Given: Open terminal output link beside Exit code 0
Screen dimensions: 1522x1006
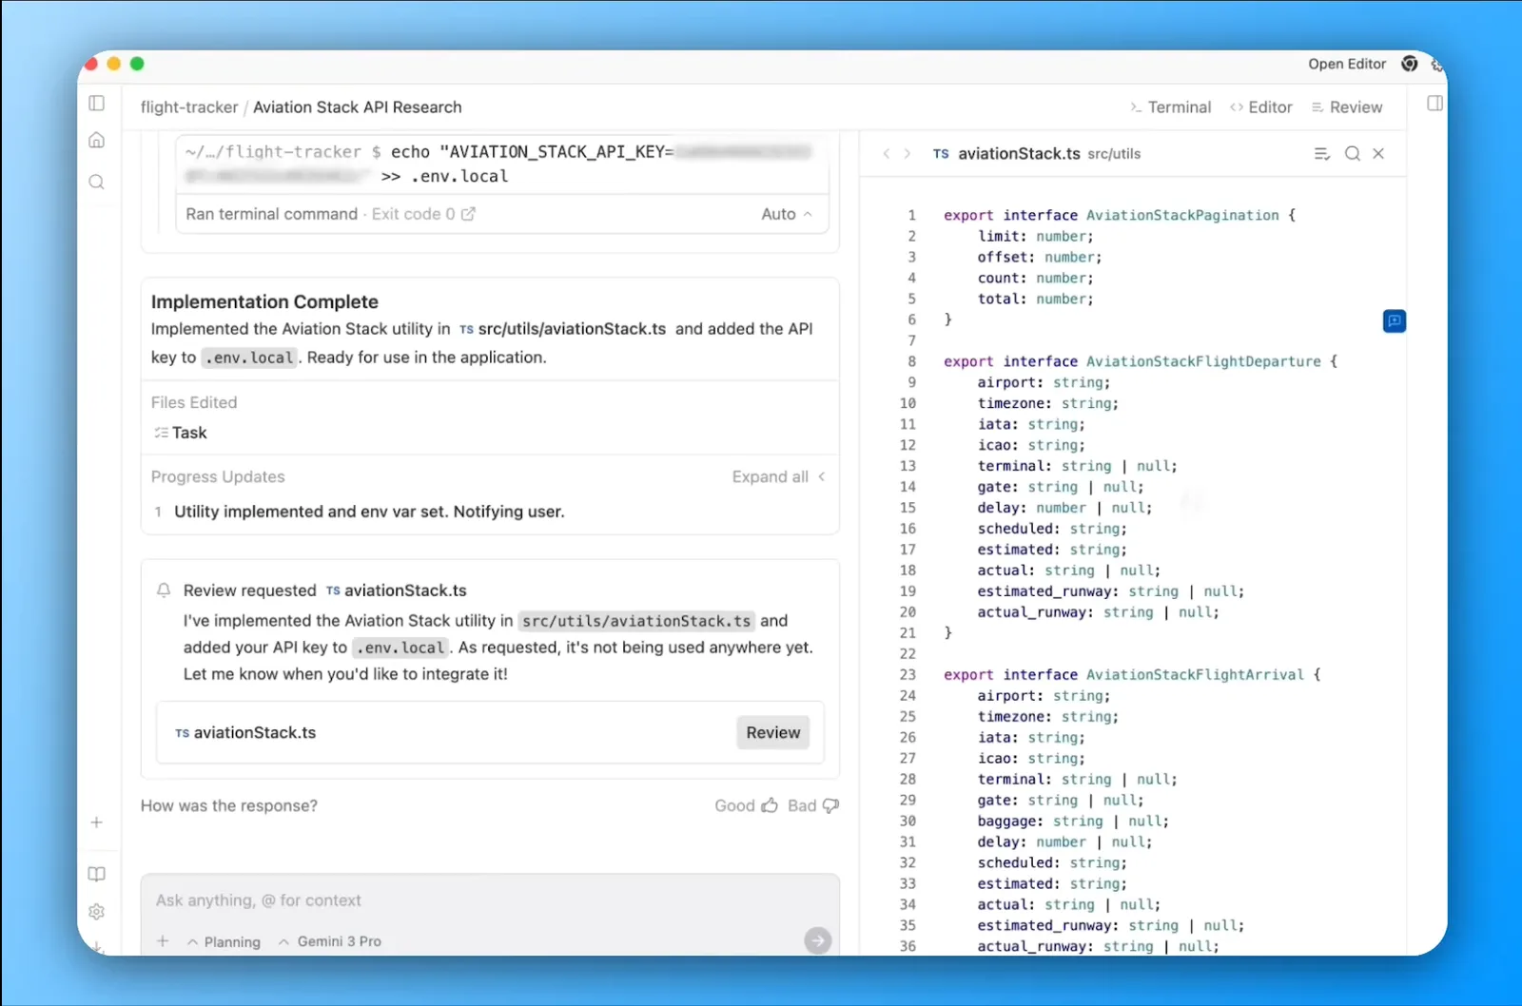Looking at the screenshot, I should [x=468, y=214].
